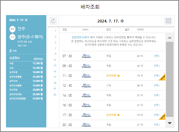Click the scrollbar up arrow

[x=170, y=38]
